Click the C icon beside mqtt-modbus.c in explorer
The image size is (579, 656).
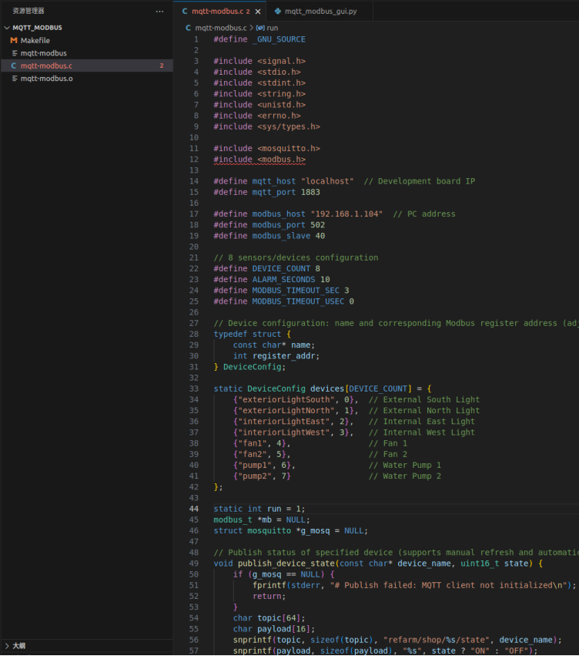(x=14, y=66)
